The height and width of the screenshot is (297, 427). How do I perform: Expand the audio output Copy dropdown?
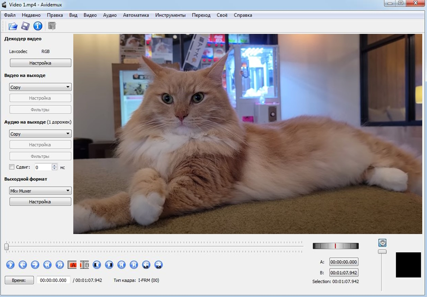click(x=40, y=134)
